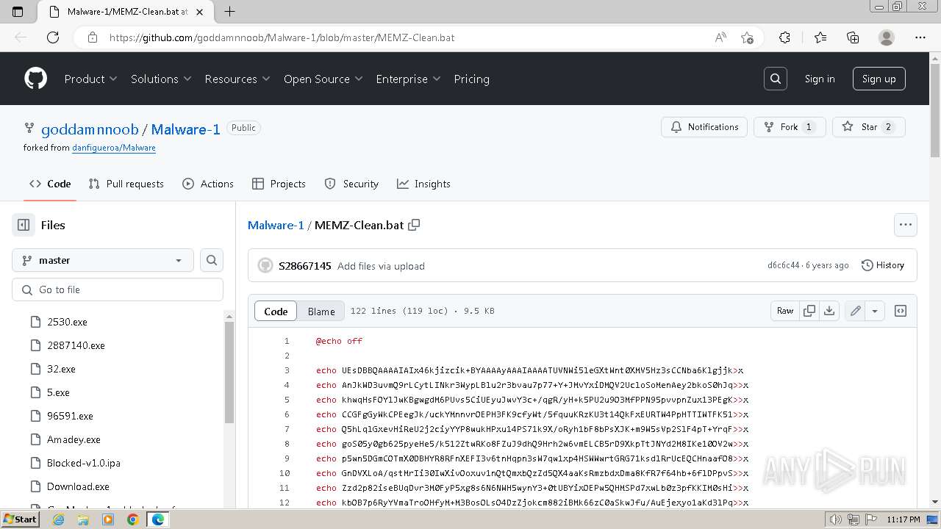Open the GitHub search icon

click(776, 79)
